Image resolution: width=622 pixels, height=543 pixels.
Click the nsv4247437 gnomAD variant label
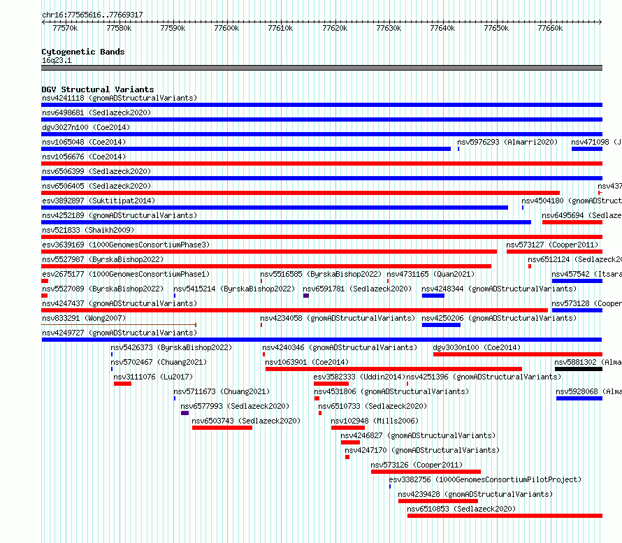click(x=120, y=303)
